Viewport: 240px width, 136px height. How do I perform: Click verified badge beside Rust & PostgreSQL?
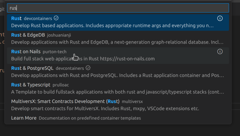[88, 68]
